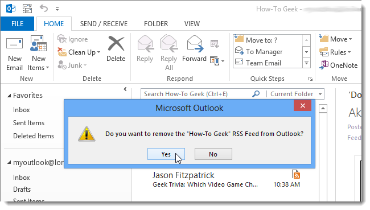The image size is (370, 210).
Task: Confirm removal by clicking Yes
Action: click(x=166, y=154)
